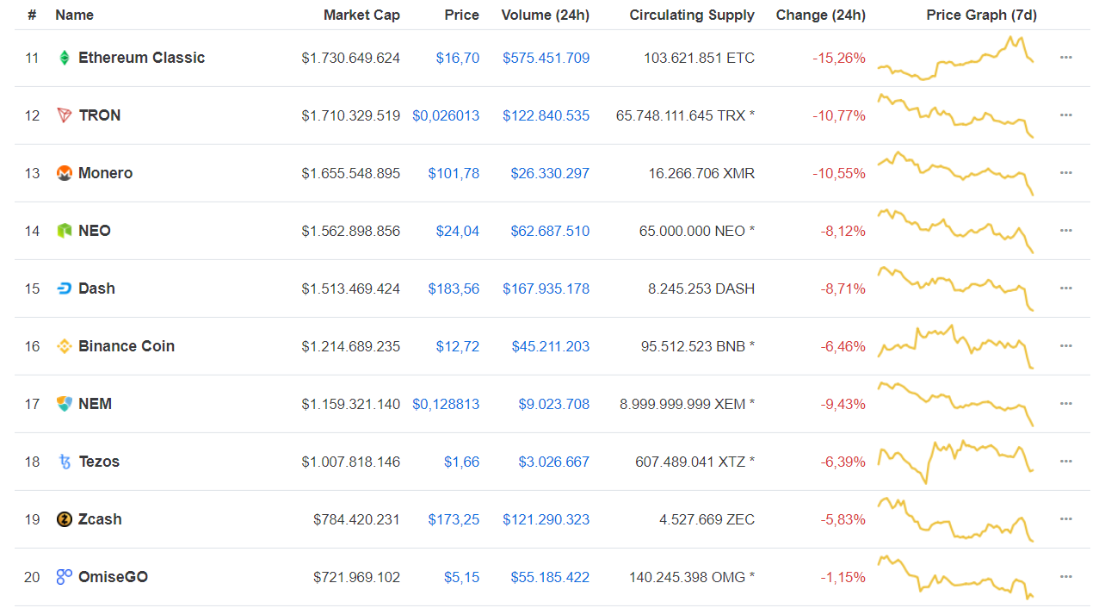
Task: Sort the table by Change (24h)
Action: coord(820,15)
